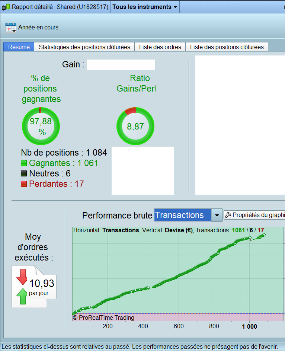Click the Année en cours period label
Viewport: 285px width, 351px height.
(x=38, y=27)
